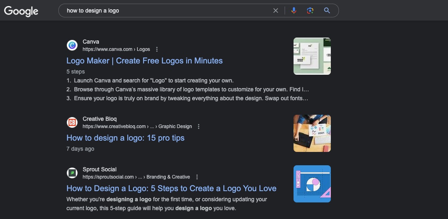
Task: Click the sproutsocial.com Branding & Creative URL
Action: [136, 177]
